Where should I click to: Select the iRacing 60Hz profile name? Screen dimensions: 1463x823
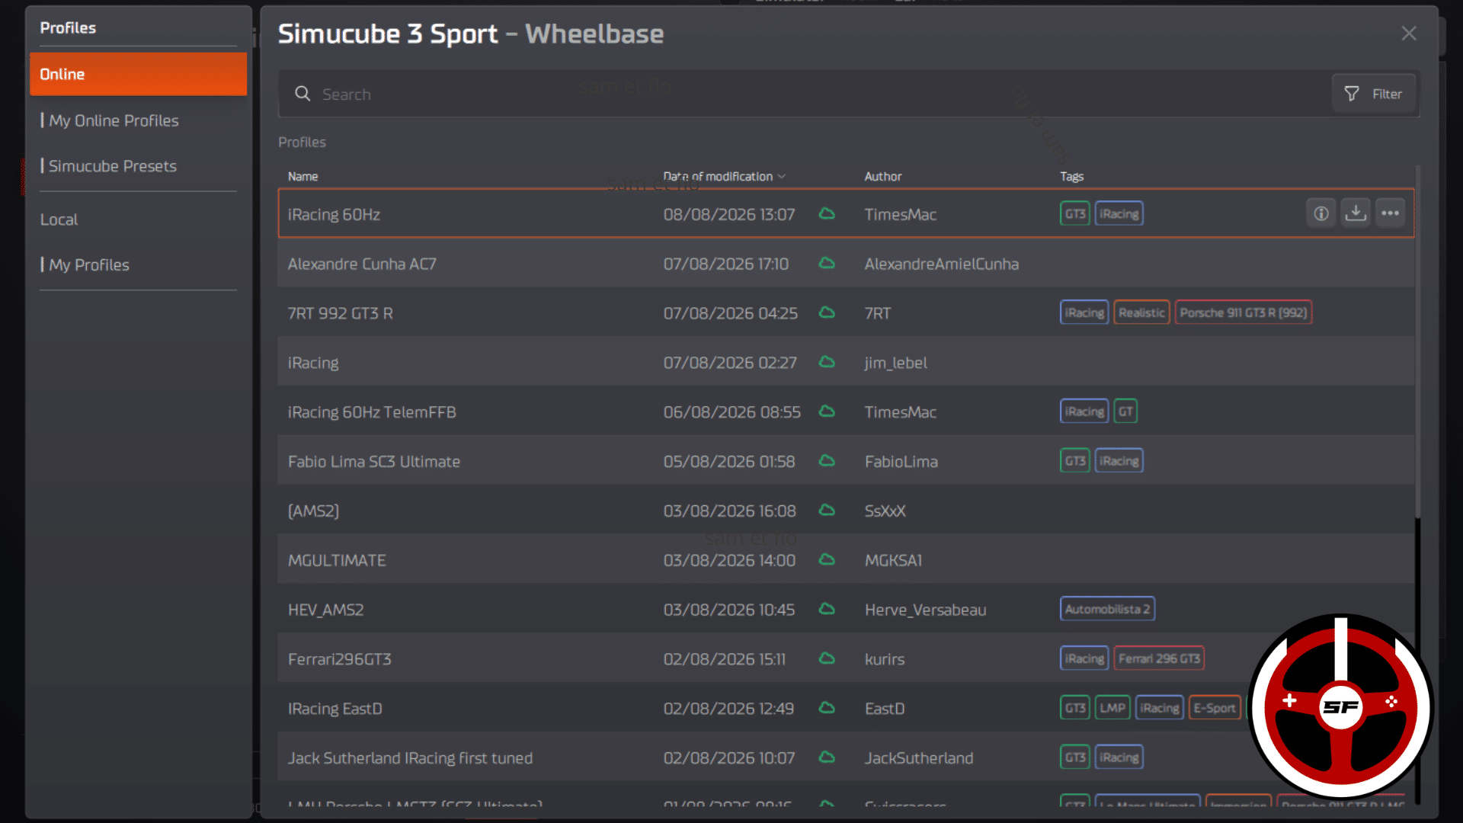pyautogui.click(x=334, y=214)
